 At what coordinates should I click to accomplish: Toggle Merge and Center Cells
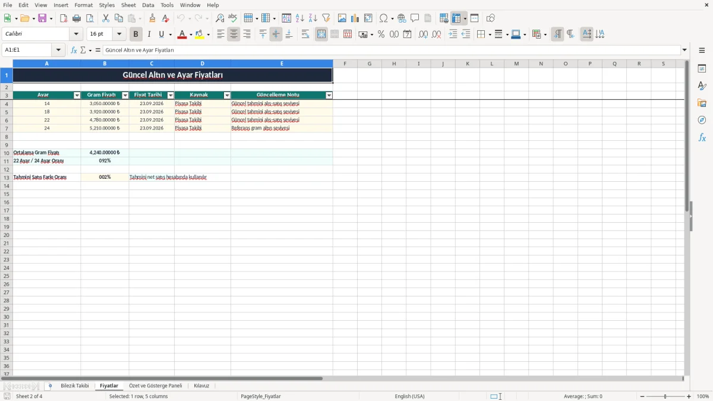[x=321, y=34]
